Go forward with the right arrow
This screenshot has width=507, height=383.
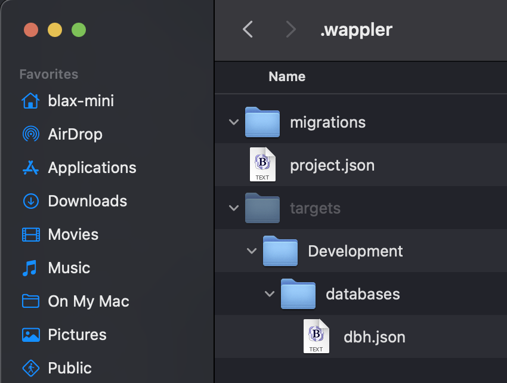point(291,29)
